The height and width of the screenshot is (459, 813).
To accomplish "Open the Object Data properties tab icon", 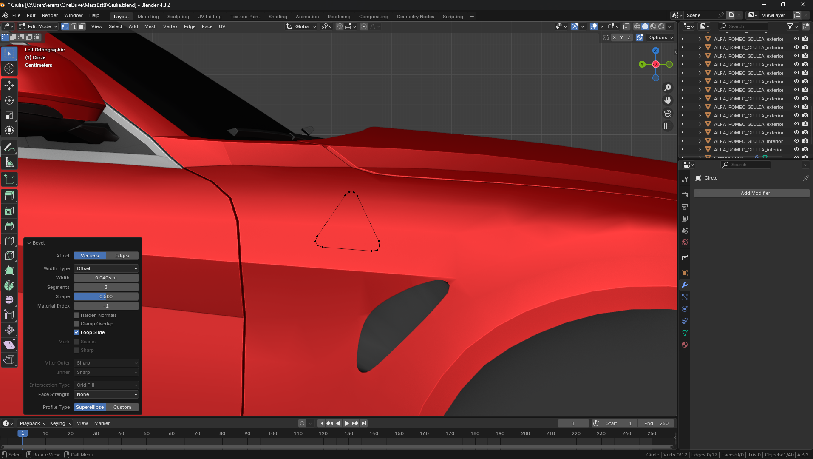I will coord(685,333).
